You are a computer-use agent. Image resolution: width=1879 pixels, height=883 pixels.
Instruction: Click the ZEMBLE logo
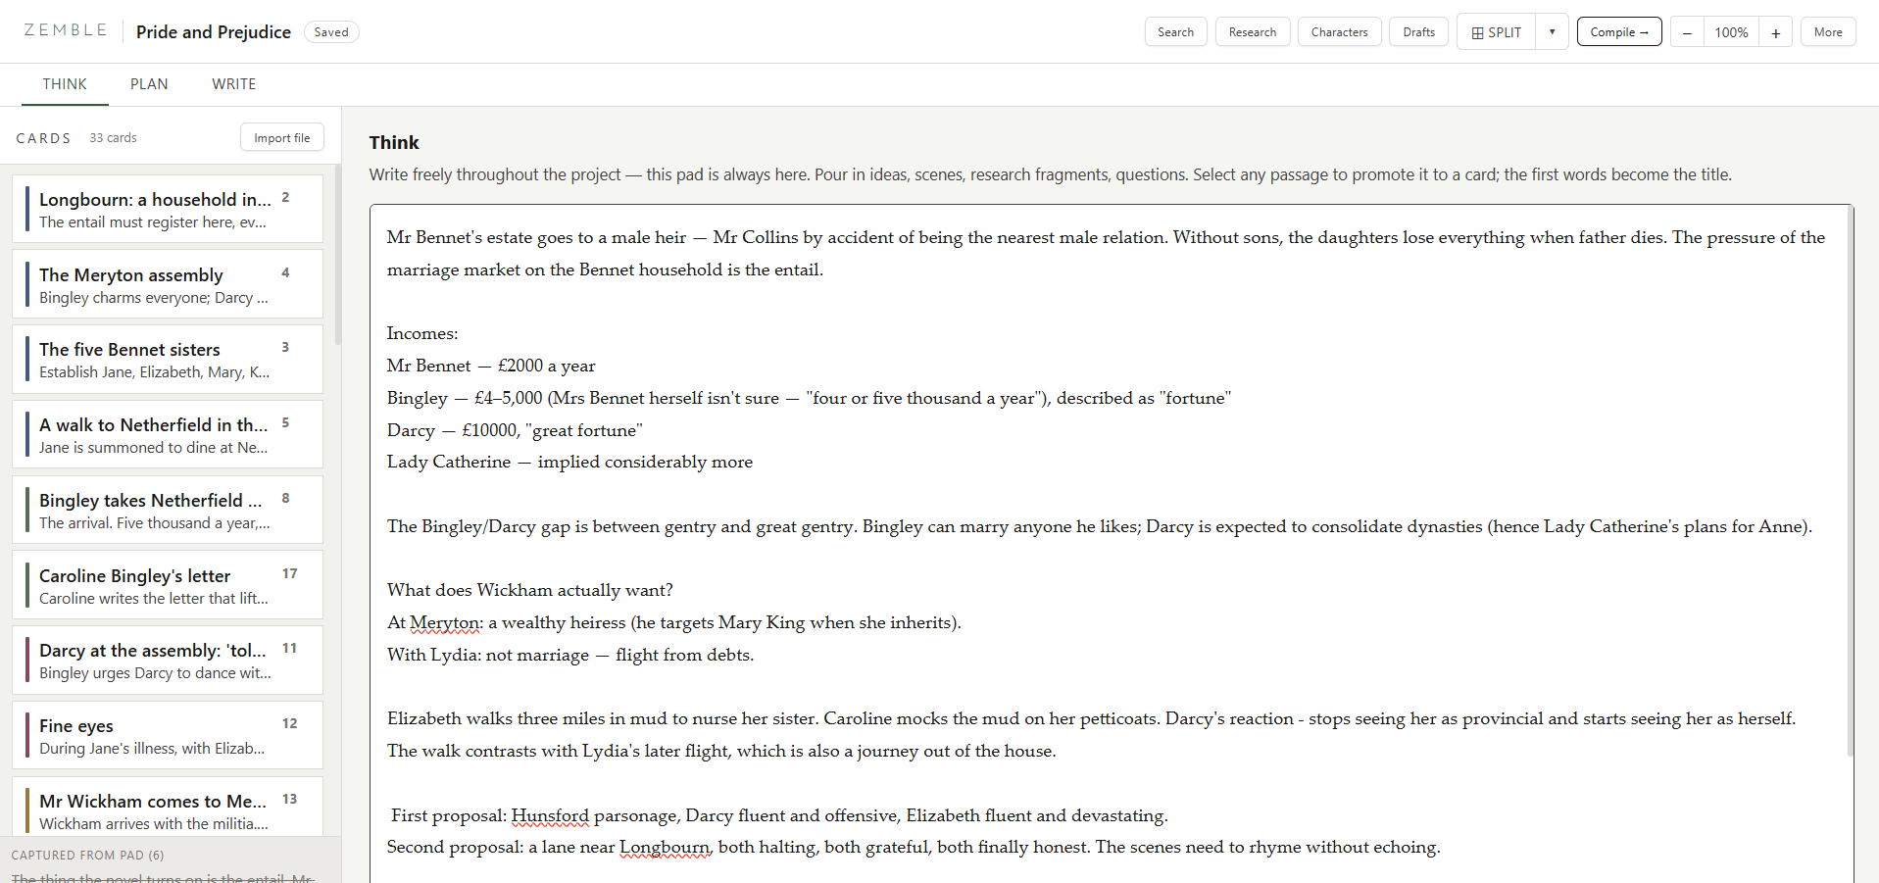click(x=66, y=30)
